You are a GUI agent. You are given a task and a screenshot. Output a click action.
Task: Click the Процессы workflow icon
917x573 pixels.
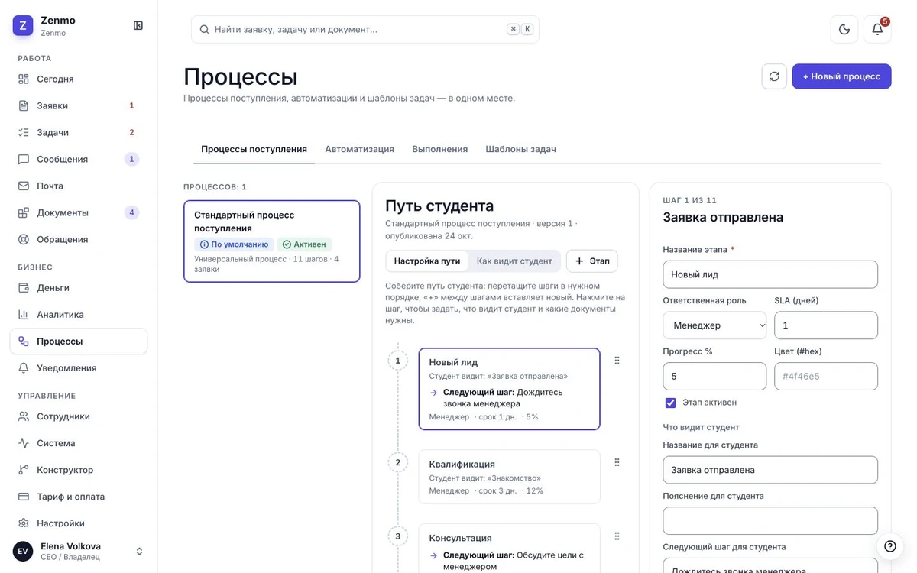tap(24, 342)
